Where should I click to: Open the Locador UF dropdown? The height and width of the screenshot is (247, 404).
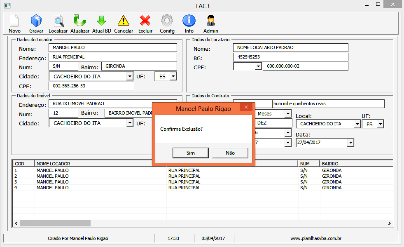pyautogui.click(x=173, y=76)
